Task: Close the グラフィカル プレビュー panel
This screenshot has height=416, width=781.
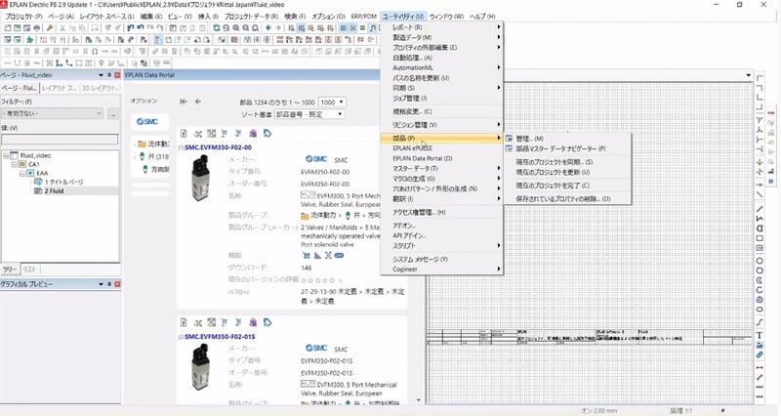Action: [117, 284]
